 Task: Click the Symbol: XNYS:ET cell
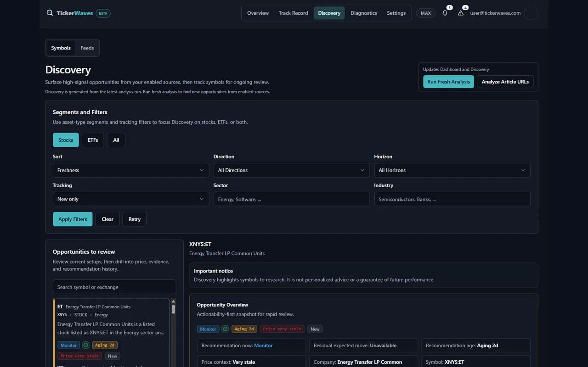[x=476, y=361]
